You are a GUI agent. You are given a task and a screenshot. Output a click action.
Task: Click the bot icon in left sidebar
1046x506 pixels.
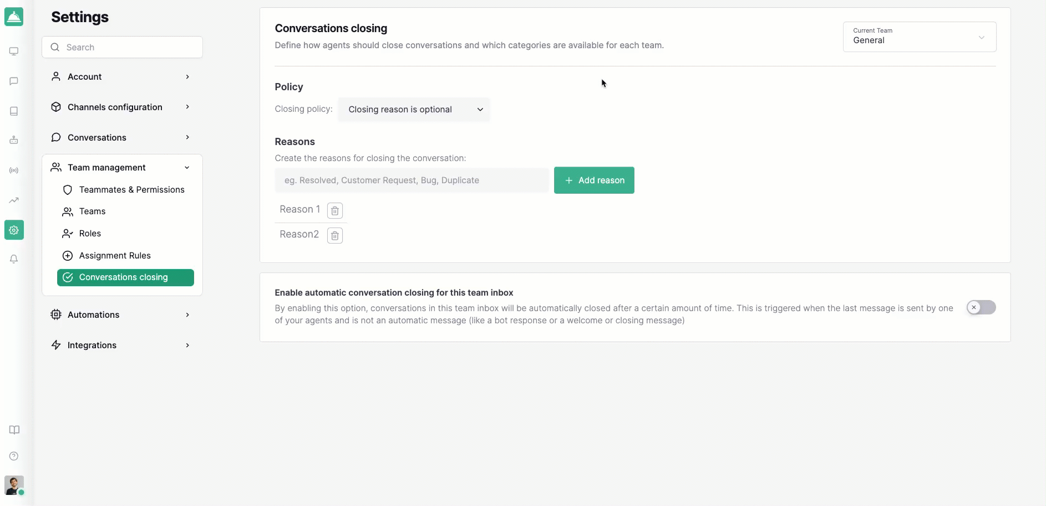click(14, 140)
